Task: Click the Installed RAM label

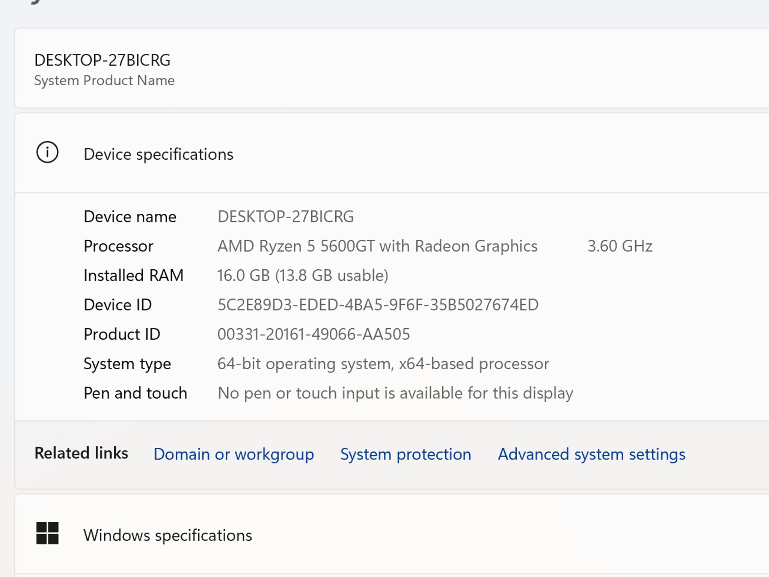Action: click(x=133, y=275)
